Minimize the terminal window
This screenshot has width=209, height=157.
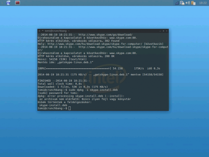coord(160,31)
